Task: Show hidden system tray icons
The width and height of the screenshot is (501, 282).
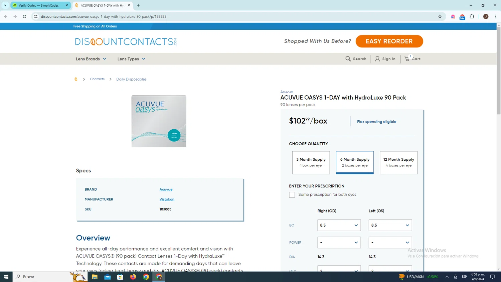Action: click(x=447, y=277)
